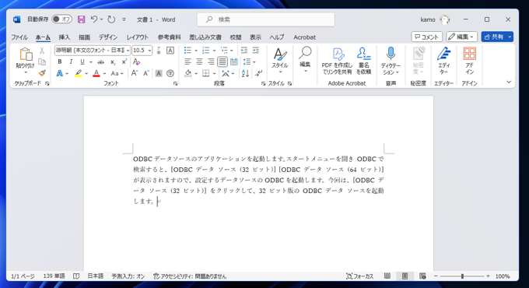Open Quick Access Toolbar customize arrow
This screenshot has height=288, width=529.
point(124,19)
